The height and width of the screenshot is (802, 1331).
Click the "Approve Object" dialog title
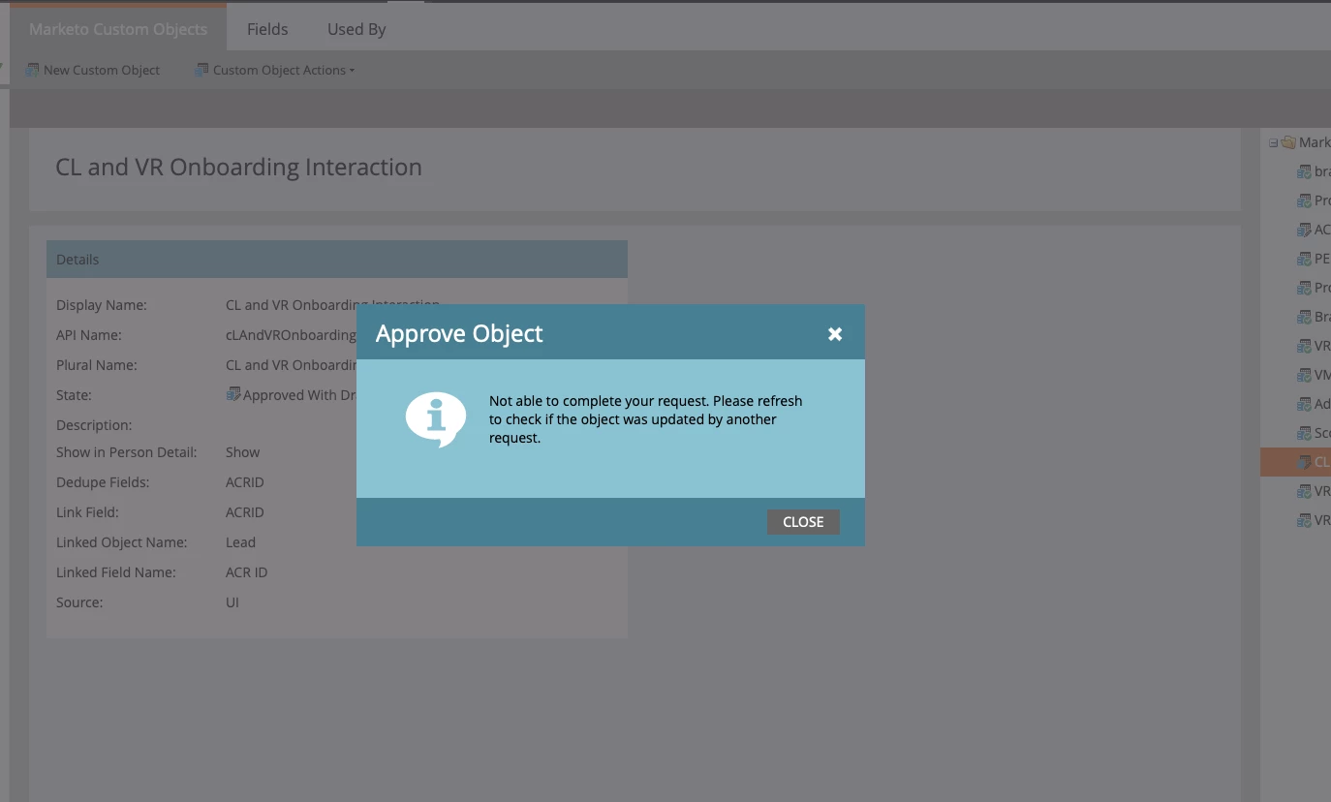point(459,334)
